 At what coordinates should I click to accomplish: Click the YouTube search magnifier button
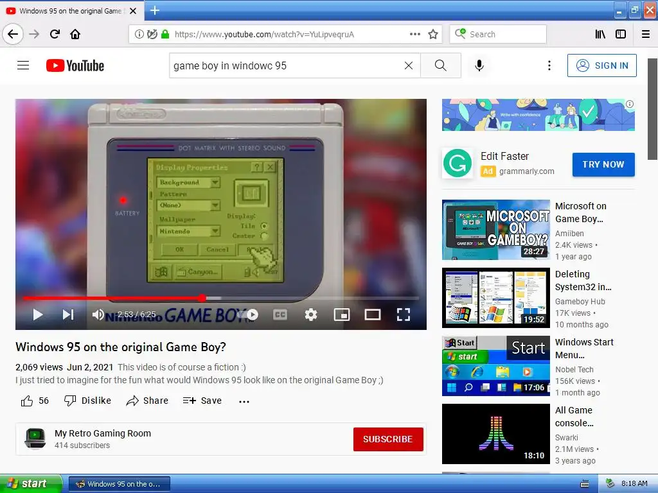coord(441,65)
